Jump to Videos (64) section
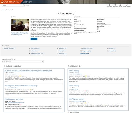The height and width of the screenshot is (113, 132). [x=34, y=51]
